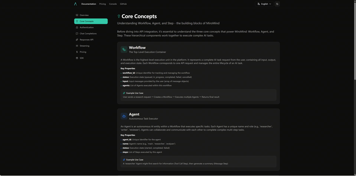Click the Authentication lock icon in sidebar
This screenshot has height=176, width=356.
(77, 28)
